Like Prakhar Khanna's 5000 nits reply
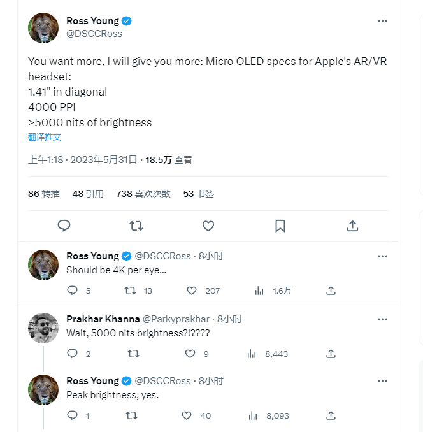The image size is (423, 432). (x=190, y=353)
